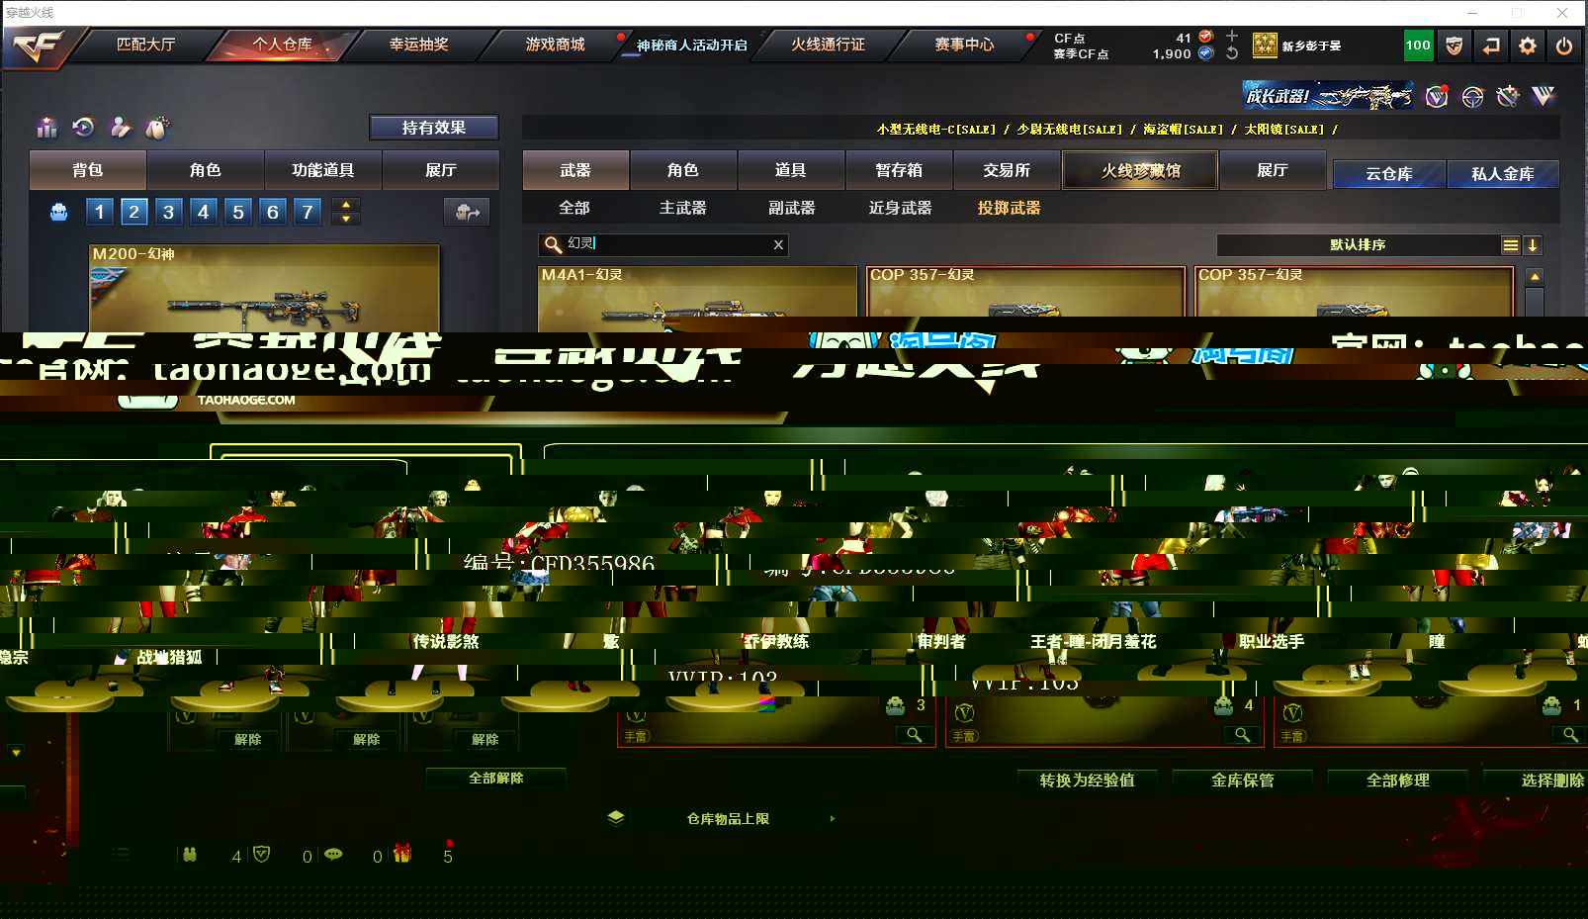1588x919 pixels.
Task: Select bag slot 4
Action: [204, 212]
